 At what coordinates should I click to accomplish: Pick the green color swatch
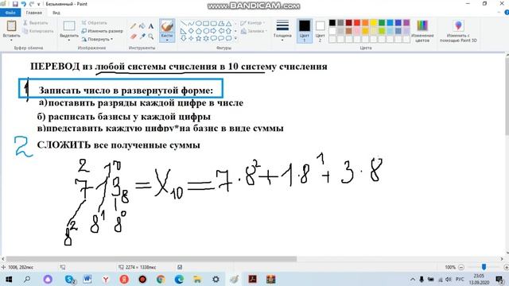coord(382,23)
